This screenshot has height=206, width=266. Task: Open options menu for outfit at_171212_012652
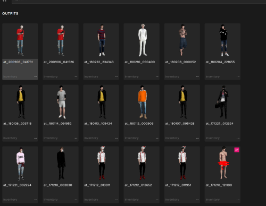tap(157, 200)
